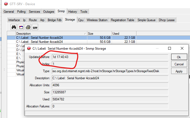Switch to the Services tab

point(34,12)
